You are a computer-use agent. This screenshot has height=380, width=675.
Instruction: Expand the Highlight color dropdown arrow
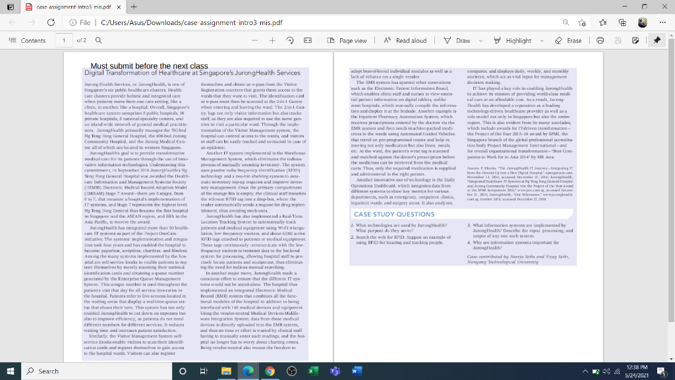pyautogui.click(x=542, y=40)
